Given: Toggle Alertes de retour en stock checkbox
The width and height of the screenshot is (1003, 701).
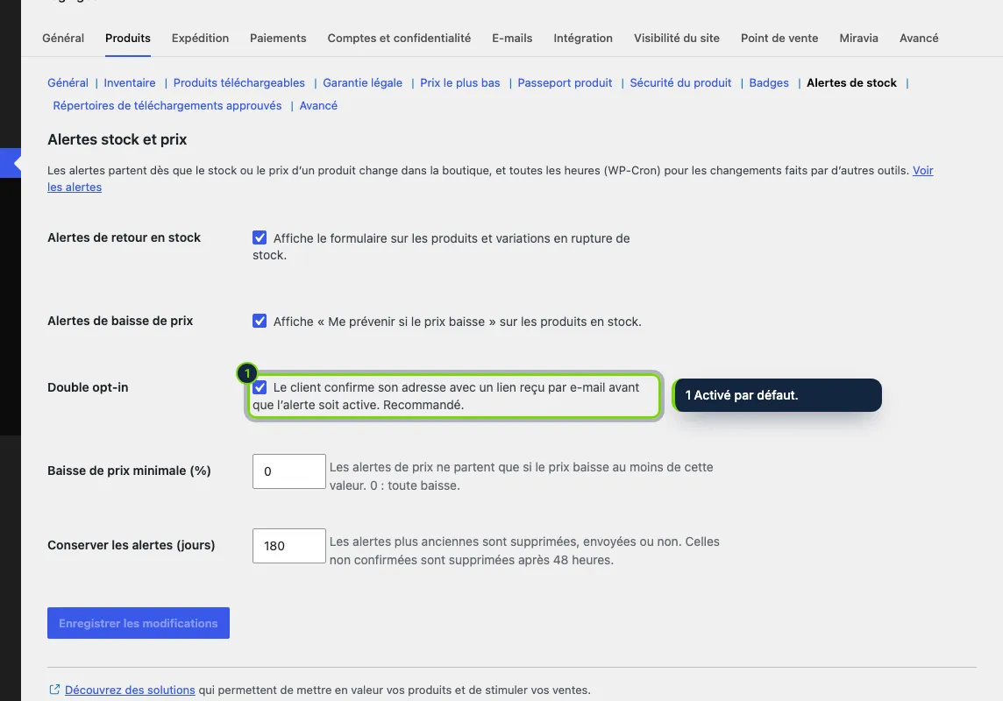Looking at the screenshot, I should click(x=259, y=237).
